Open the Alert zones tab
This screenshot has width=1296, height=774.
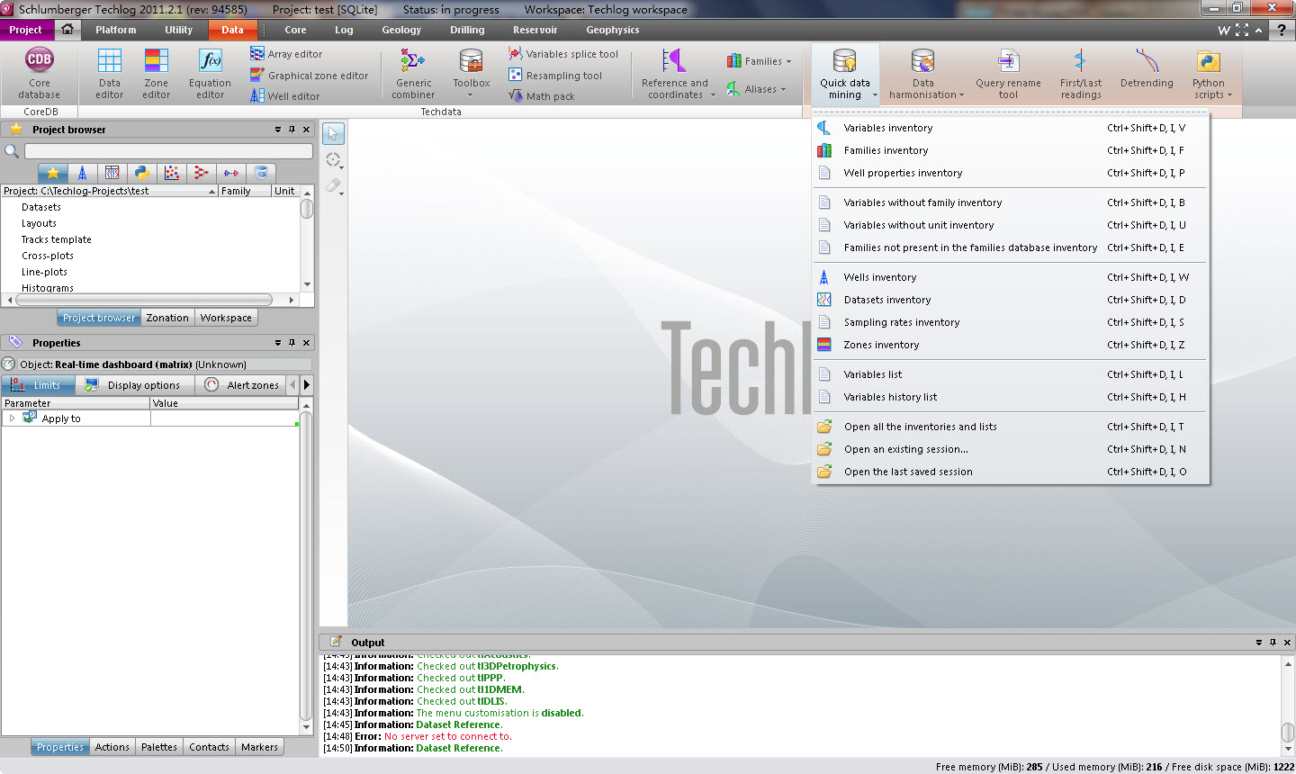[242, 385]
